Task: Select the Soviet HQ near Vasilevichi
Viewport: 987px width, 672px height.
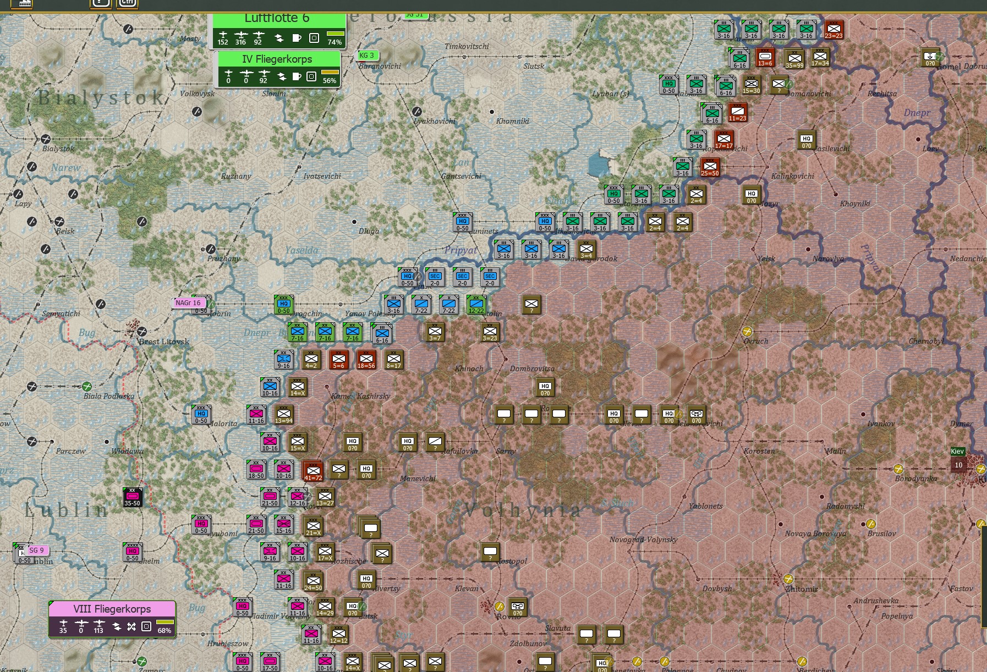Action: pos(806,140)
